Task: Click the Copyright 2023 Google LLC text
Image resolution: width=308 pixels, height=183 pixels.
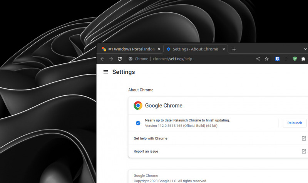Action: tap(170, 181)
